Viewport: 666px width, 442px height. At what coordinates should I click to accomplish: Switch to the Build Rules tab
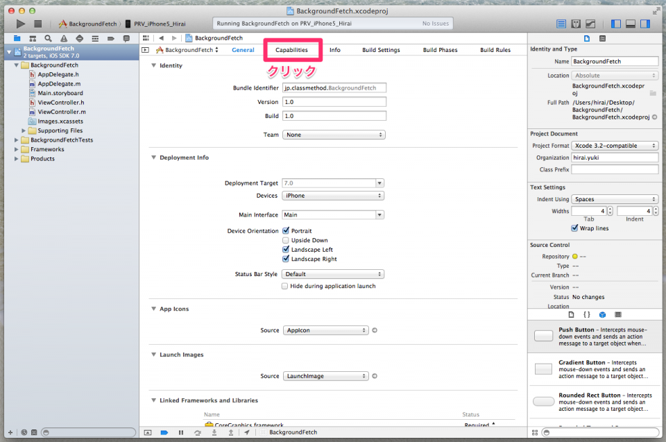tap(495, 50)
